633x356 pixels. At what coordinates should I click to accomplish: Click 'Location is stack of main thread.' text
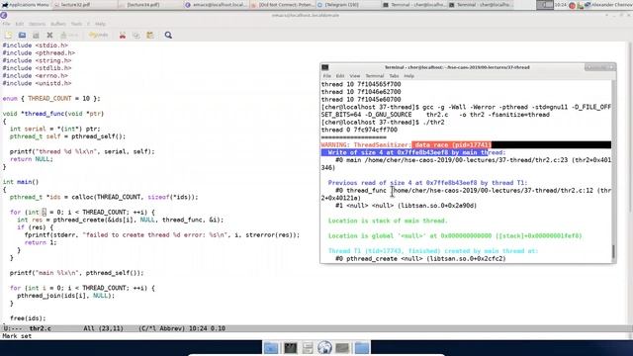[x=388, y=221]
